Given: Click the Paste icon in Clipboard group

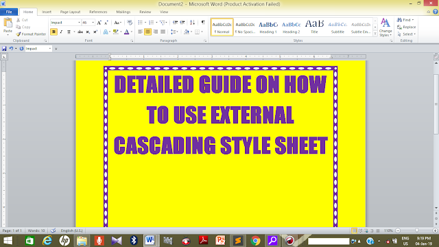Looking at the screenshot, I should (x=8, y=23).
